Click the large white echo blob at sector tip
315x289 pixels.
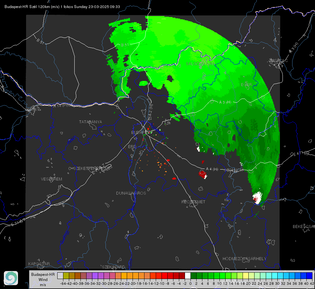[x=257, y=198]
